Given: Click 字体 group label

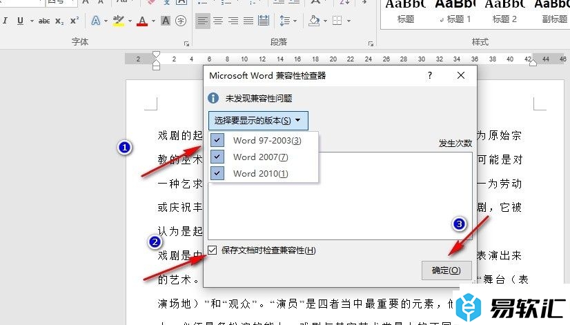Looking at the screenshot, I should point(80,42).
